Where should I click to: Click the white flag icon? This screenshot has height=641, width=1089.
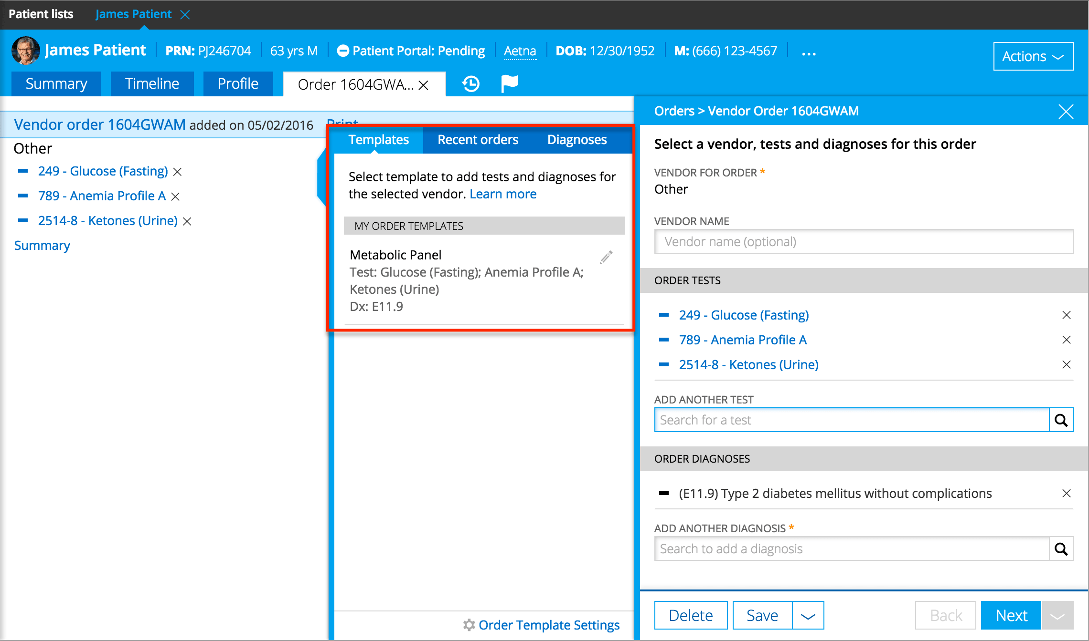click(x=510, y=84)
